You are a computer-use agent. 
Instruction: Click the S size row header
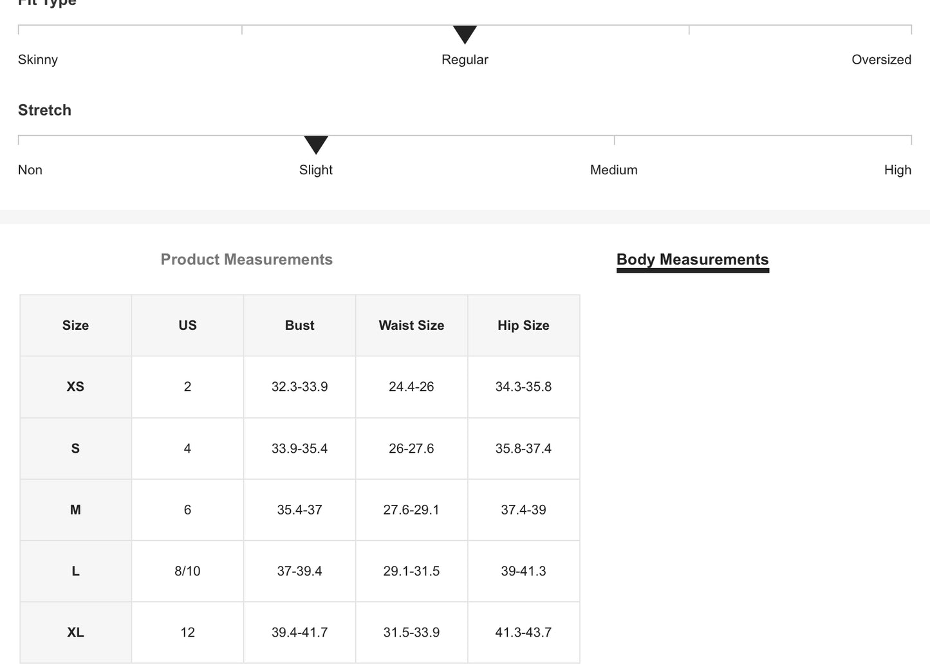75,449
